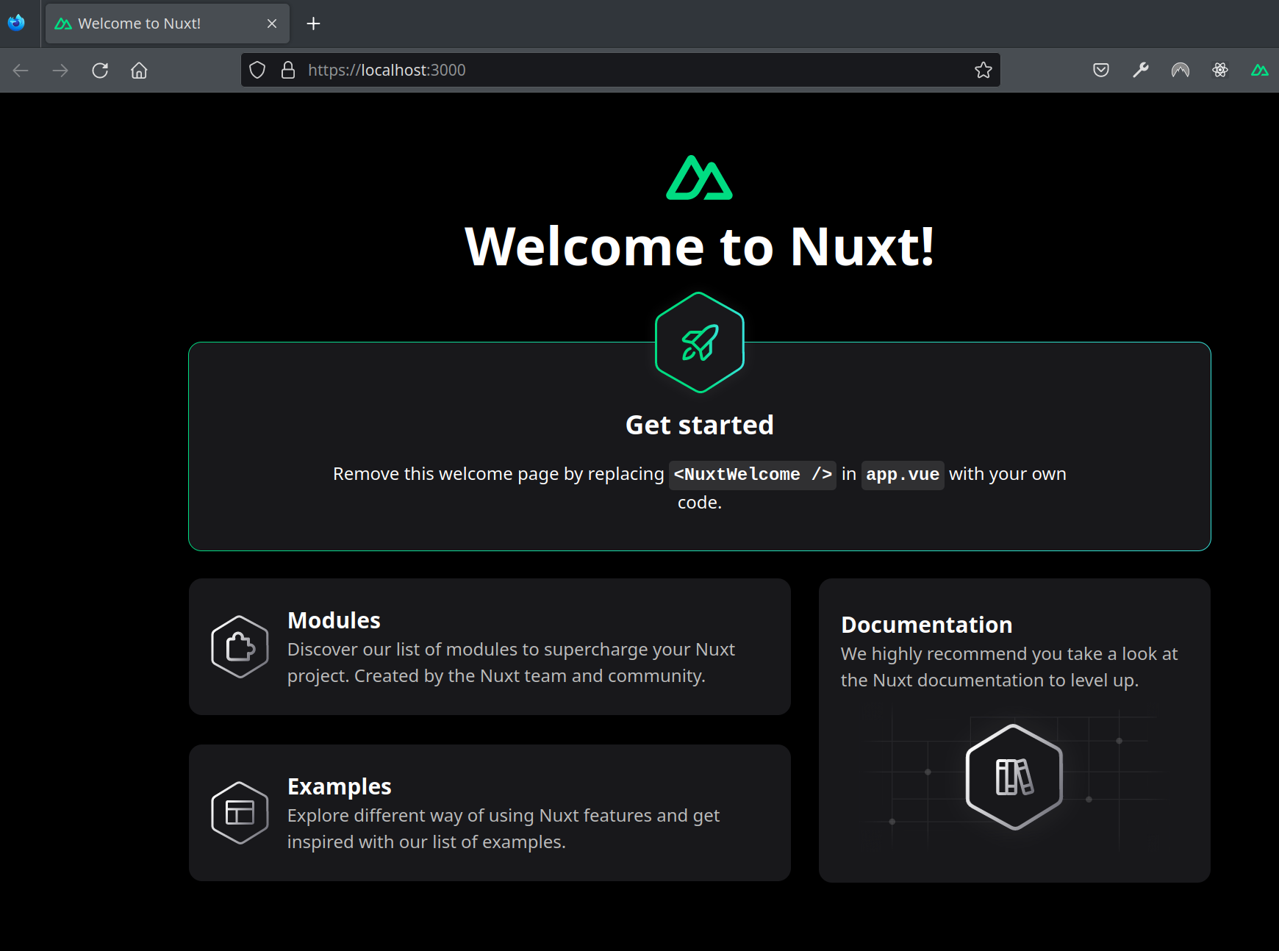
Task: Open a new browser tab
Action: point(313,23)
